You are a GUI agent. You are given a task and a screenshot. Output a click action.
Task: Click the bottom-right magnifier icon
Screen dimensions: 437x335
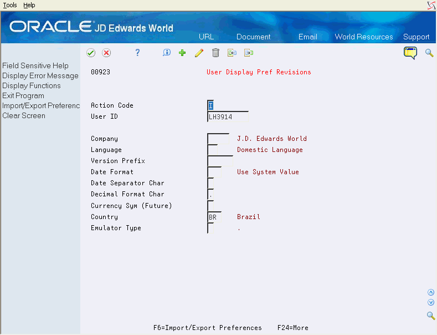(431, 316)
